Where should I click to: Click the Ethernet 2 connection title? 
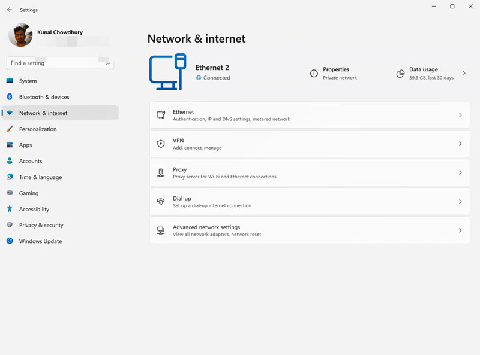(212, 68)
